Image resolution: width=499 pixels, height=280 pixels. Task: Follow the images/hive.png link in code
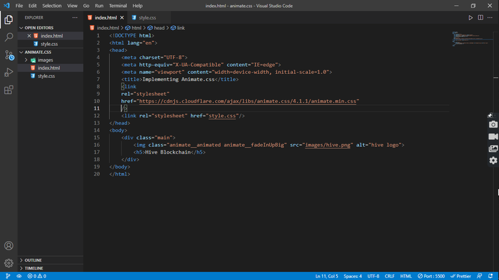(x=327, y=145)
